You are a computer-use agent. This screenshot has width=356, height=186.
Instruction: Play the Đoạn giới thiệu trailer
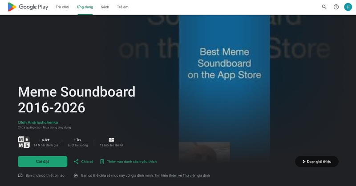[317, 162]
